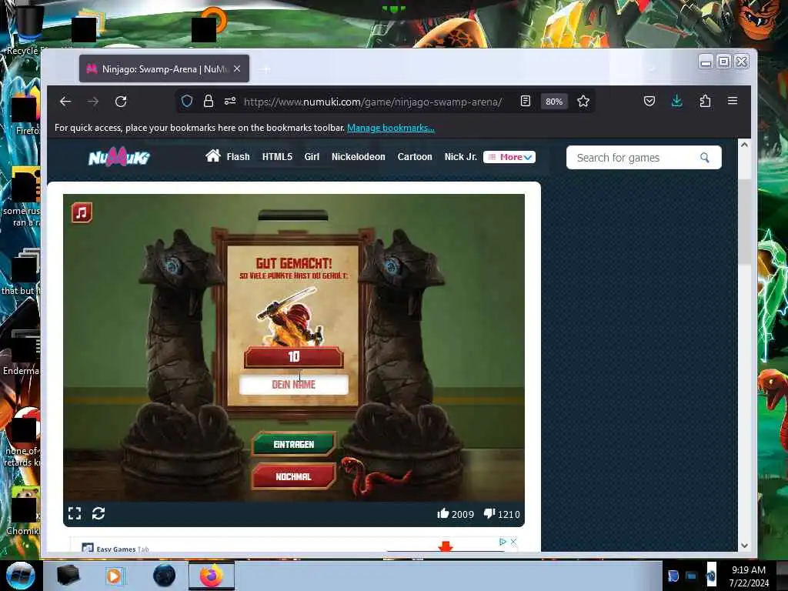The image size is (788, 591).
Task: Click the page scrollbar up arrow
Action: pyautogui.click(x=744, y=145)
